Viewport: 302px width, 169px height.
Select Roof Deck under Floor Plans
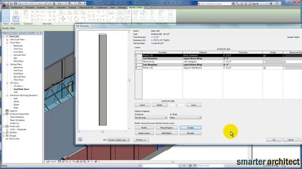pos(18,52)
